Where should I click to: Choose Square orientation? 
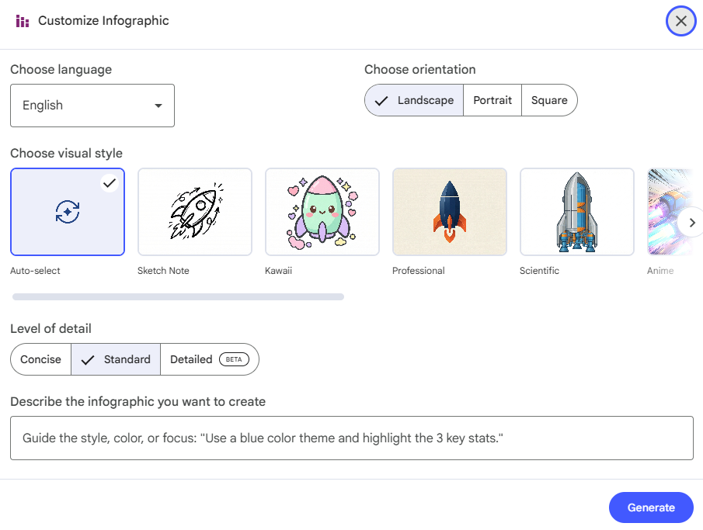pyautogui.click(x=549, y=100)
